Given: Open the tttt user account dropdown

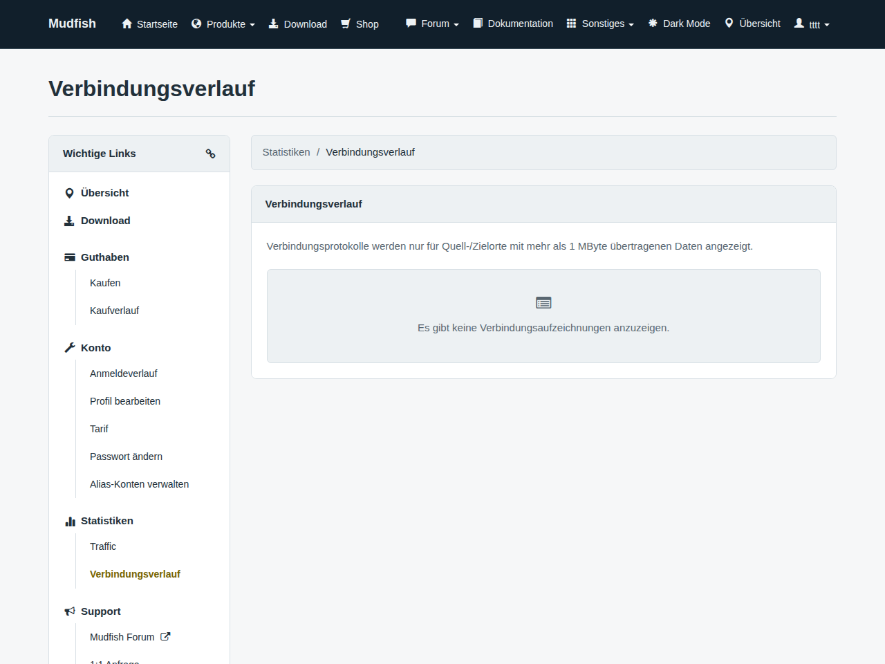Looking at the screenshot, I should 812,24.
